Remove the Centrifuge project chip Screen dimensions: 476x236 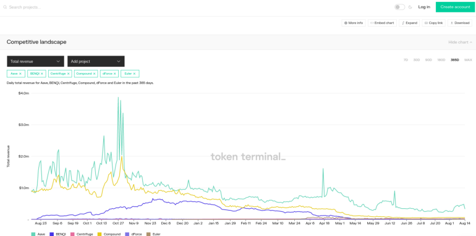69,74
